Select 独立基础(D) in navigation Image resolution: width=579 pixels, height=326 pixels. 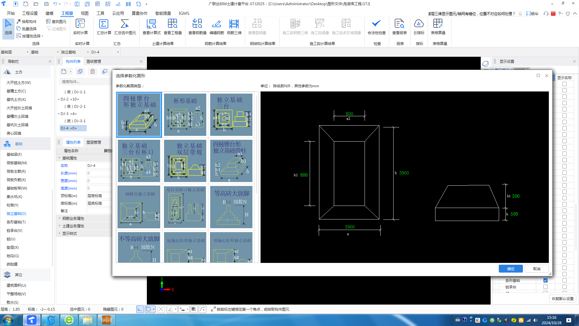click(16, 213)
